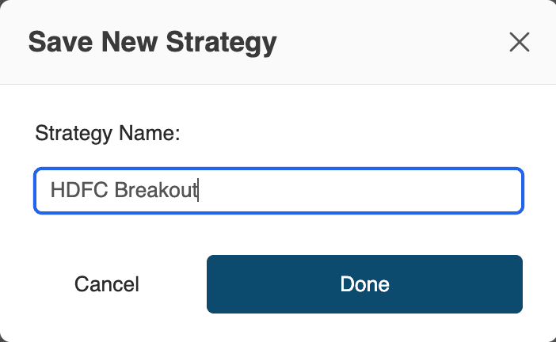The height and width of the screenshot is (342, 556).
Task: Save the HDFC Breakout strategy via Done
Action: point(364,284)
